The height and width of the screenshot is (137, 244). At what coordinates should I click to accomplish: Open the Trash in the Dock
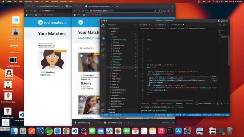click(230, 131)
